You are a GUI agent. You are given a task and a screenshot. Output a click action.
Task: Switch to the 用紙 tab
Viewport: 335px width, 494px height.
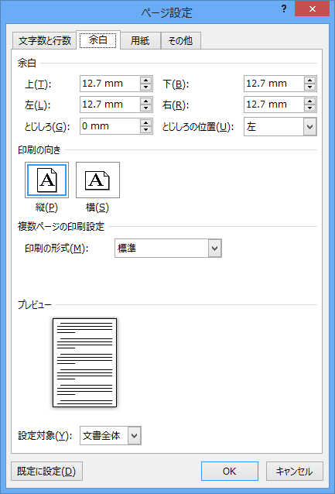140,40
